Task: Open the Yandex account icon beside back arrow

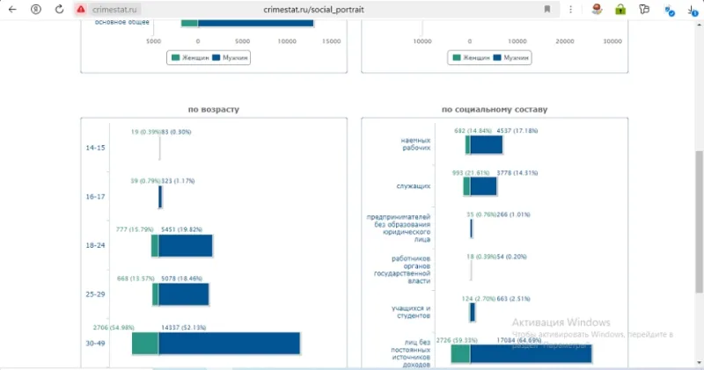Action: point(36,9)
